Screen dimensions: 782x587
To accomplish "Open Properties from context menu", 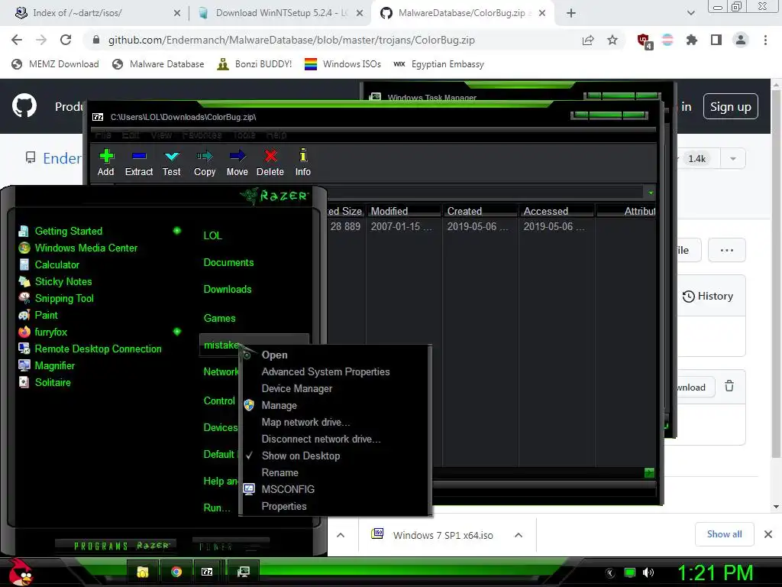I will point(284,506).
